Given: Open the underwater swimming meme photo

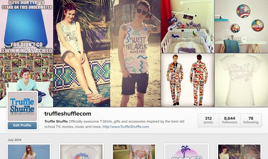Looking at the screenshot, I should (x=26, y=26).
